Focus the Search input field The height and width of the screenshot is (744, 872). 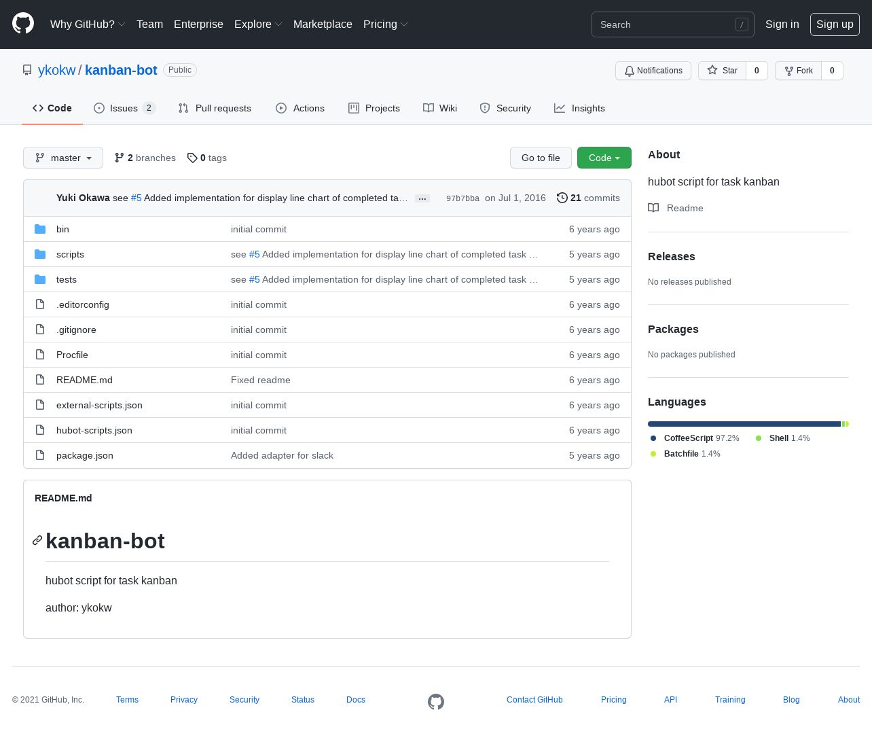pos(673,24)
